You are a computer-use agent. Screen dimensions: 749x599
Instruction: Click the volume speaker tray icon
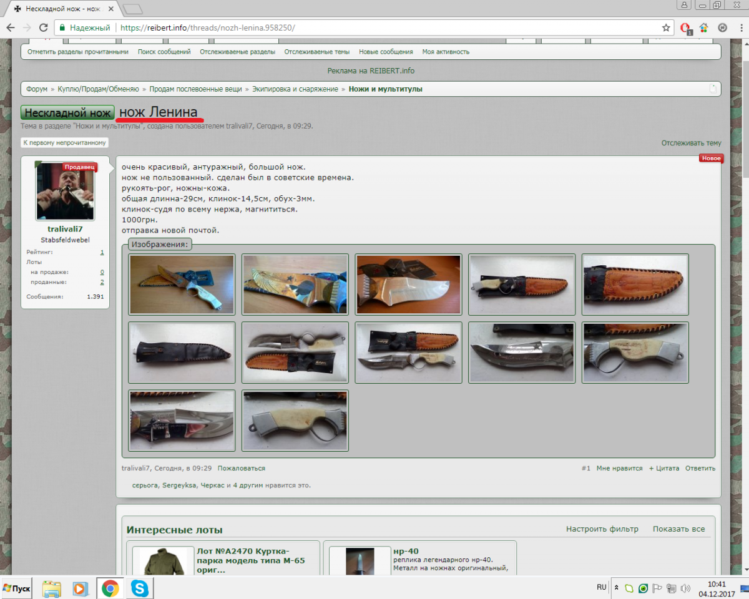(x=685, y=588)
